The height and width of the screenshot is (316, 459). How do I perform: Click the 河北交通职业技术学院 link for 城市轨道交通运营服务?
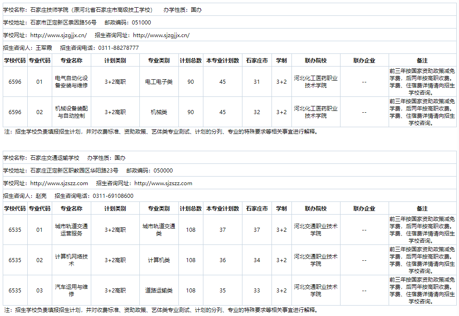(x=316, y=230)
